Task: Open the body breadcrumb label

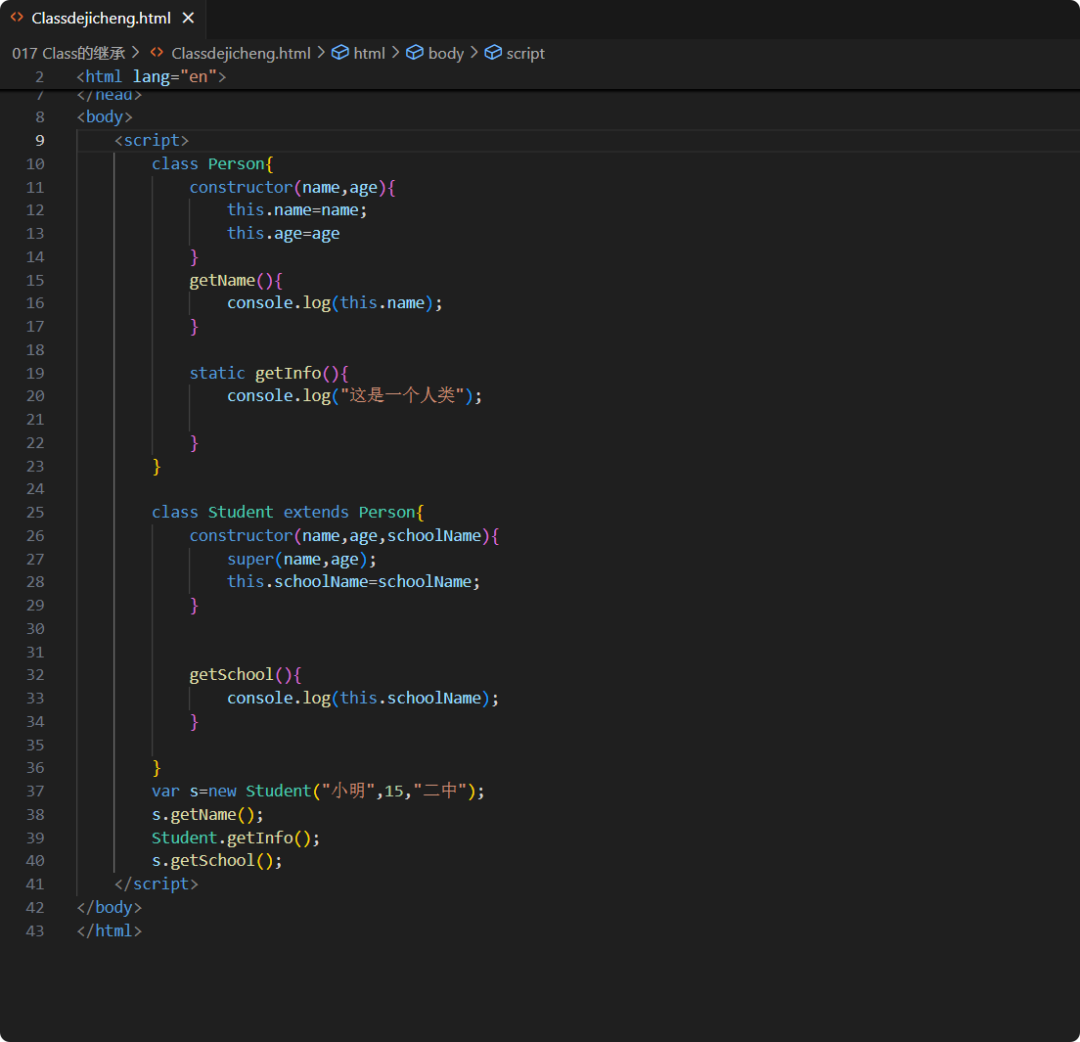Action: tap(446, 53)
